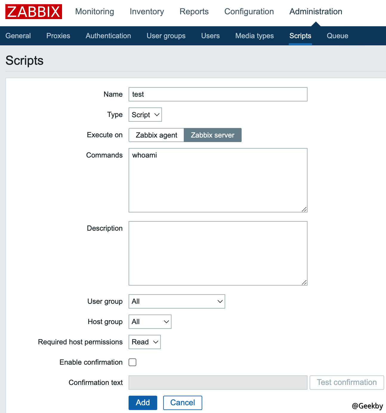Go to the Configuration menu
The image size is (386, 413).
249,12
